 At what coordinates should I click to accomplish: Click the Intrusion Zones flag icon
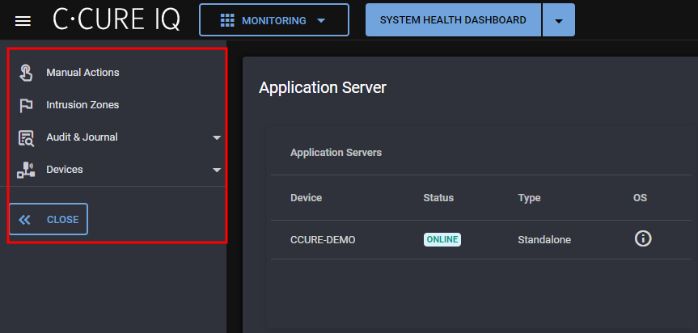pyautogui.click(x=26, y=105)
